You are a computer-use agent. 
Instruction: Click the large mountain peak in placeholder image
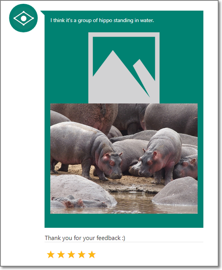point(113,72)
